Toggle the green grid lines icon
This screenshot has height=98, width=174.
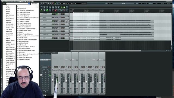(x=47, y=10)
